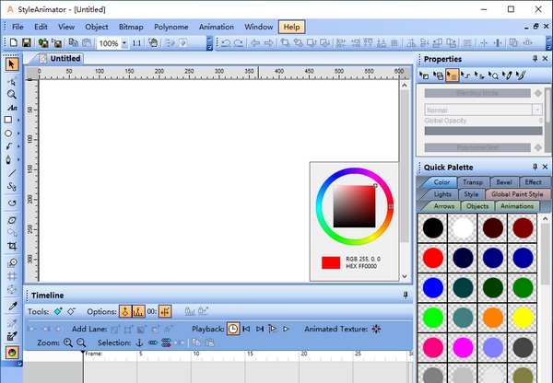Click the new document icon
This screenshot has height=383, width=553.
pos(13,43)
